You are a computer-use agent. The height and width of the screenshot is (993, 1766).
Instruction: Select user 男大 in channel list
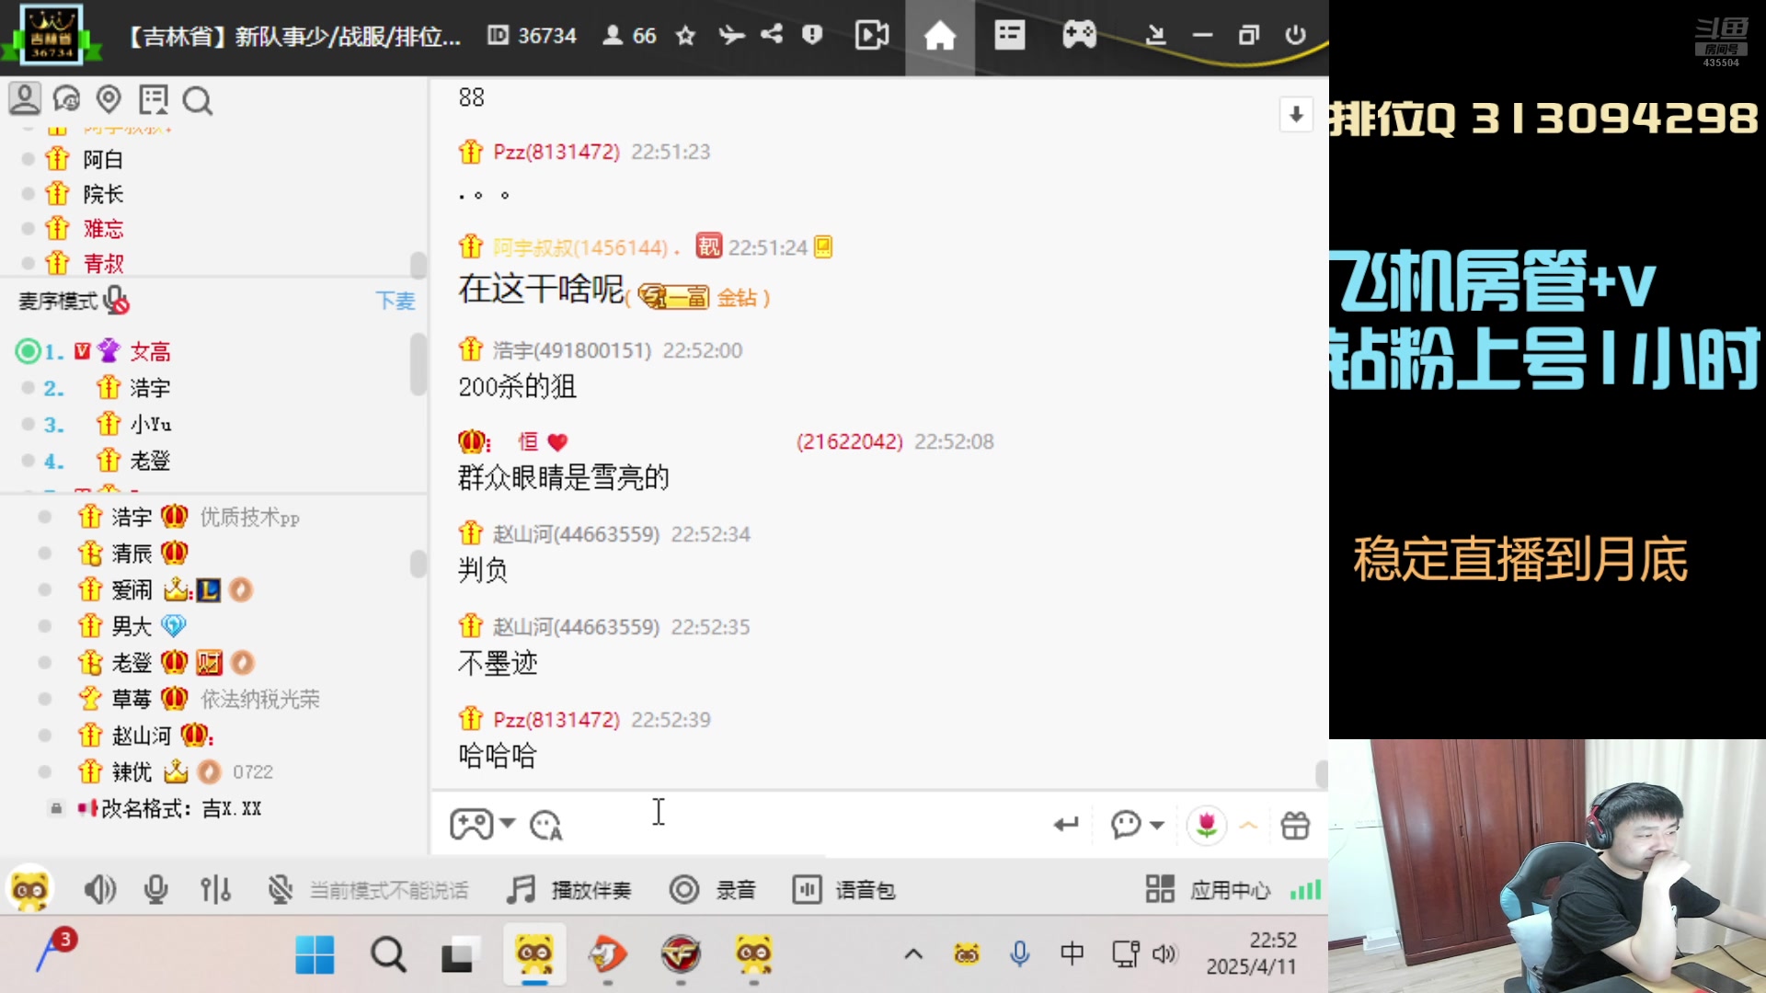coord(131,626)
